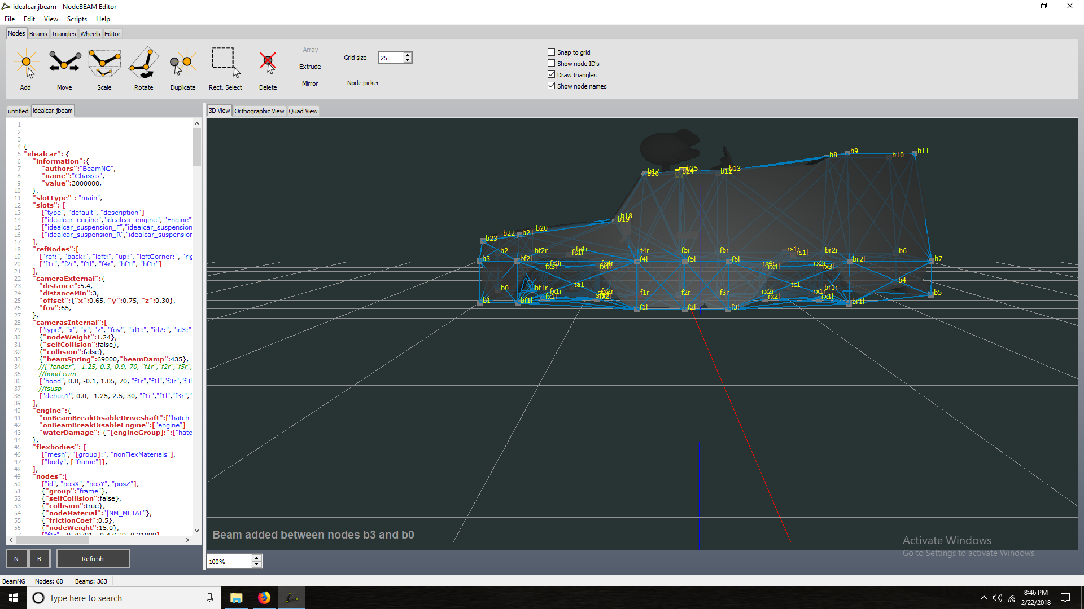The image size is (1084, 609).
Task: Click the Extrude button
Action: pos(310,67)
